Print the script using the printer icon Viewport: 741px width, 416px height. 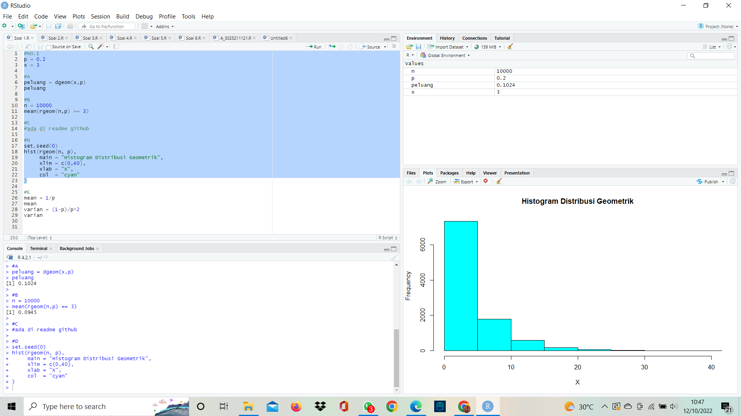[69, 26]
